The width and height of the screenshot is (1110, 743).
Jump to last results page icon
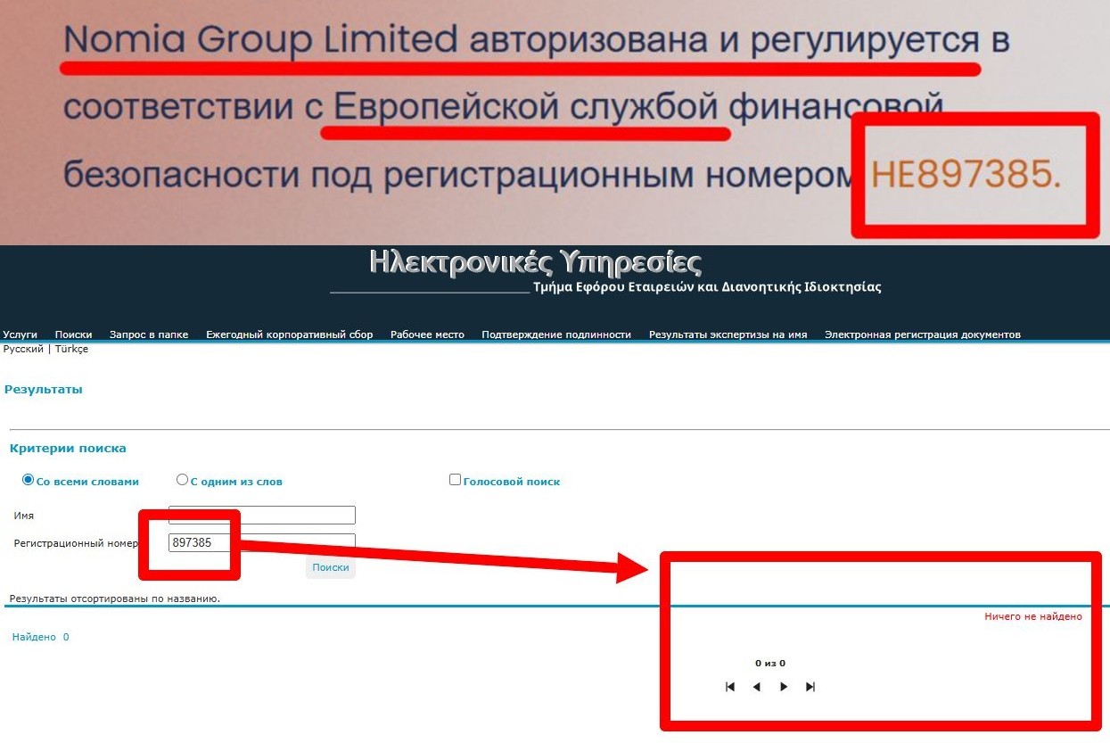coord(810,687)
